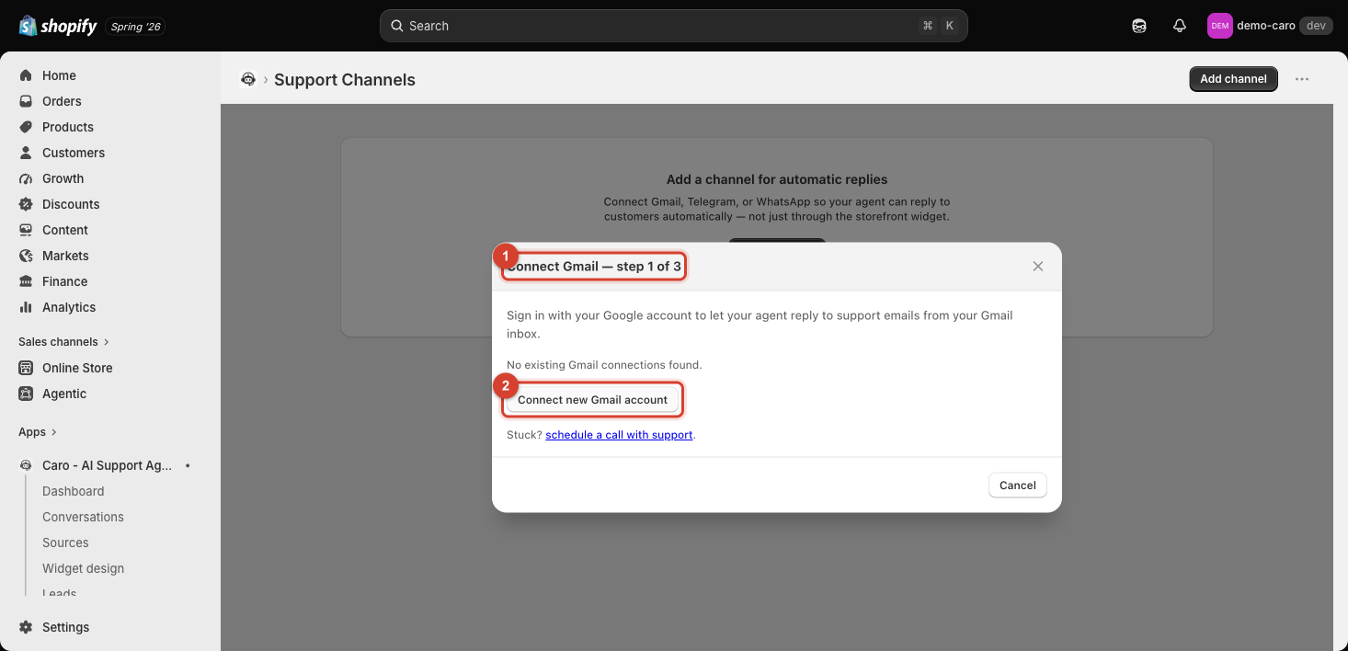Open the Caro Conversations page
Viewport: 1348px width, 651px height.
[x=83, y=517]
